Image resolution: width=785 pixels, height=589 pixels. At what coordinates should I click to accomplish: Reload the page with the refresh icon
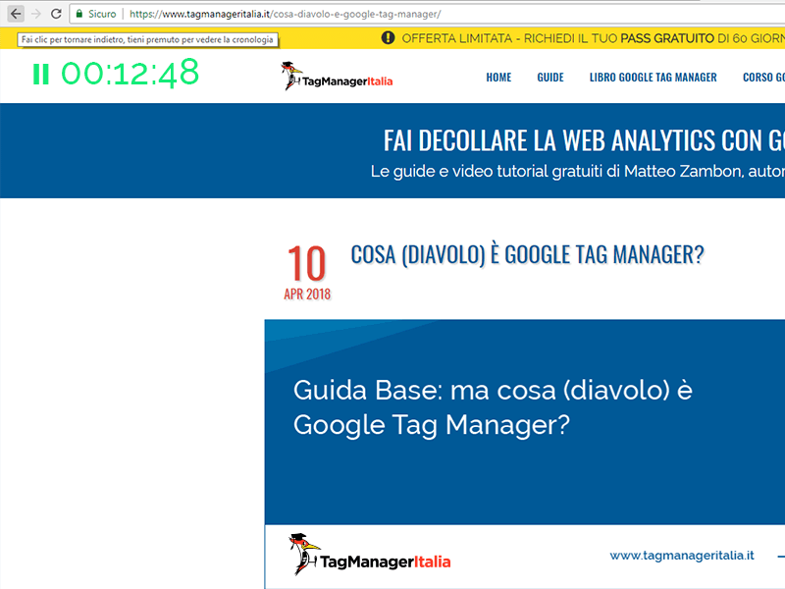56,14
